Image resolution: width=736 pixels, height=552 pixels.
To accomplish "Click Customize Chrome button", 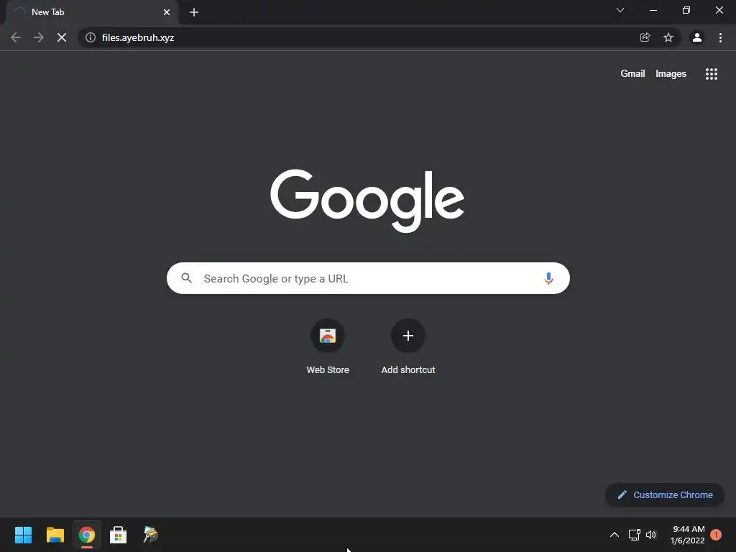I will coord(665,494).
